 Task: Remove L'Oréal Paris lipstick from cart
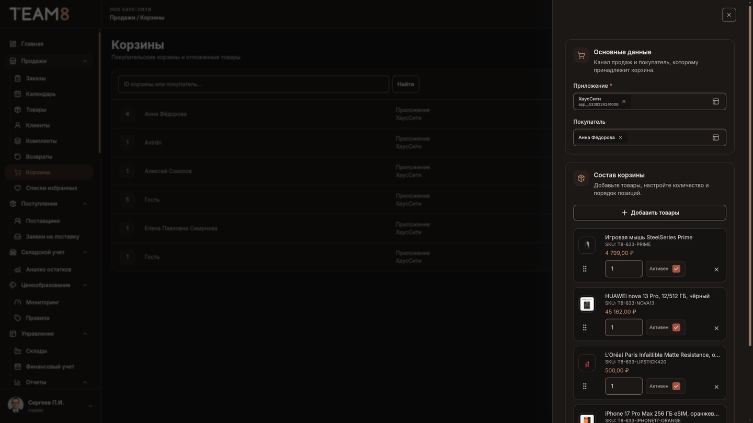[x=716, y=387]
